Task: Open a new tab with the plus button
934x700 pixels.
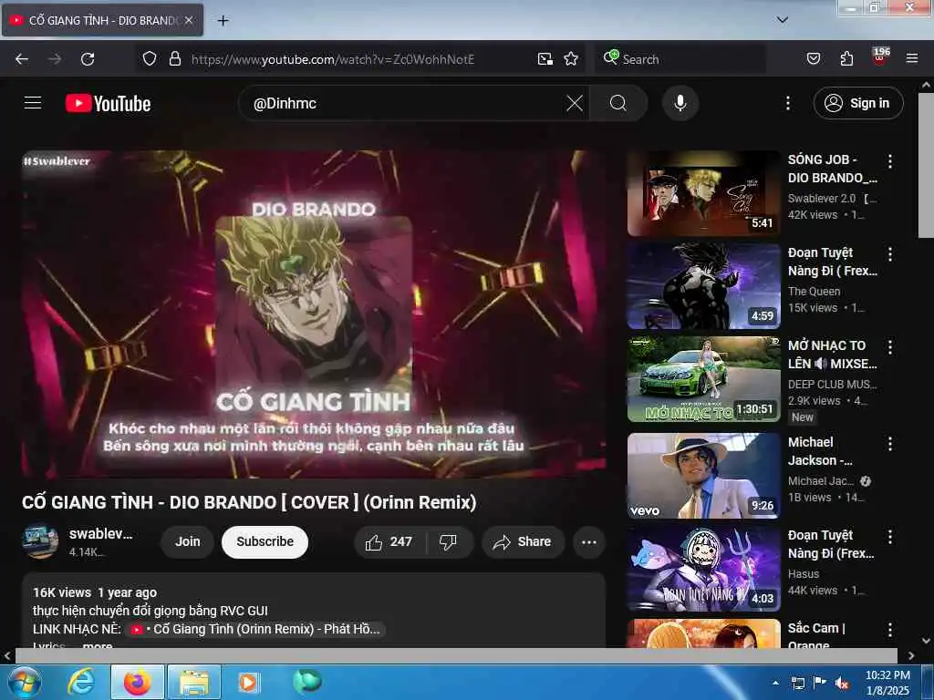Action: click(223, 21)
